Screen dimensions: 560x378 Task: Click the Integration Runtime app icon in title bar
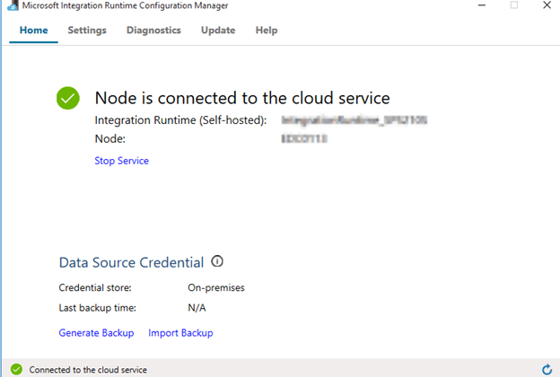pos(13,5)
